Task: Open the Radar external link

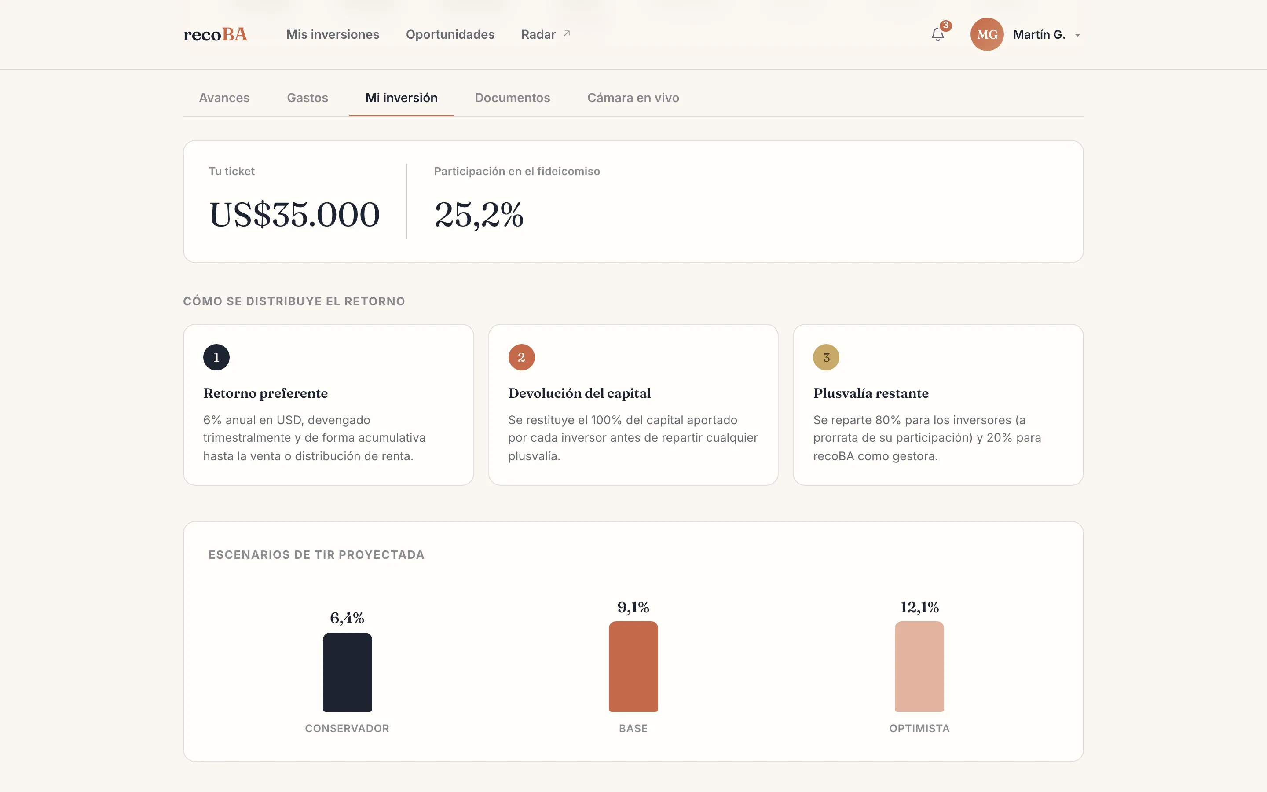Action: pos(546,35)
